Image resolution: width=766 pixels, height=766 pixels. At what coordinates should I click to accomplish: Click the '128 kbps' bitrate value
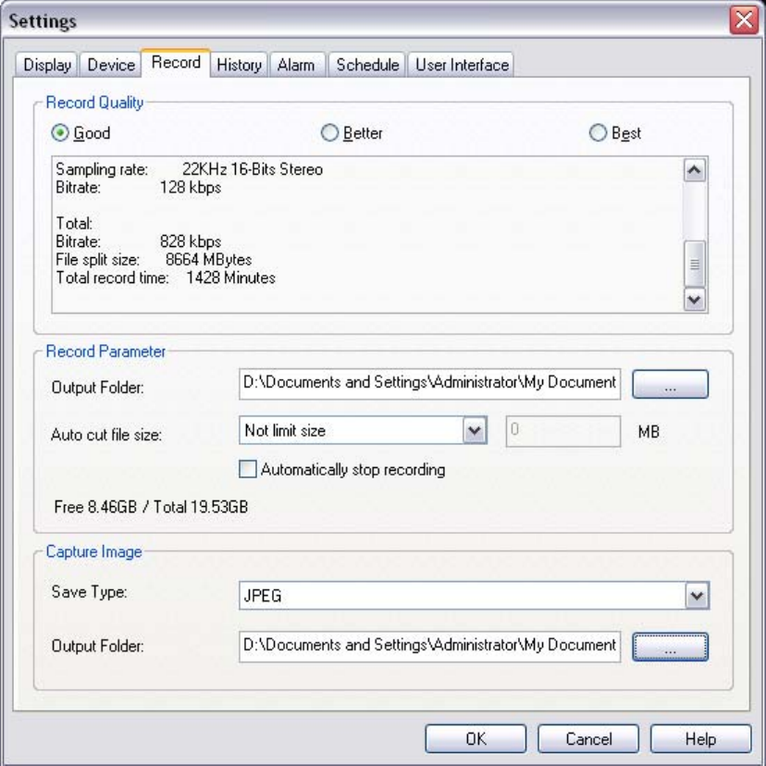tap(191, 188)
